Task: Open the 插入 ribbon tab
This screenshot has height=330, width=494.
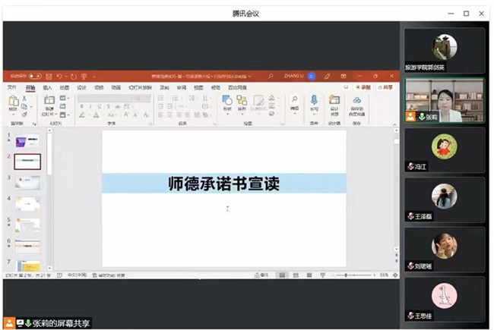Action: pyautogui.click(x=47, y=88)
